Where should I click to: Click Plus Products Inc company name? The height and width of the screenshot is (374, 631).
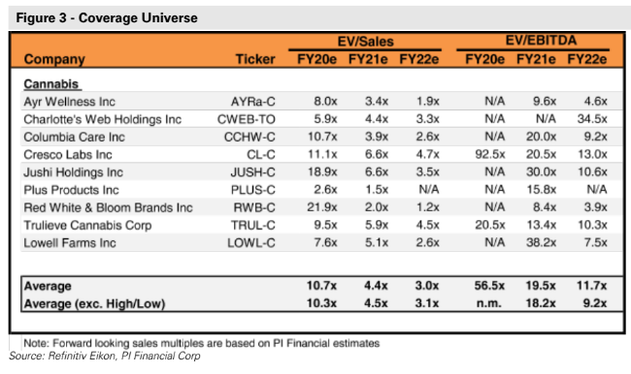point(71,190)
